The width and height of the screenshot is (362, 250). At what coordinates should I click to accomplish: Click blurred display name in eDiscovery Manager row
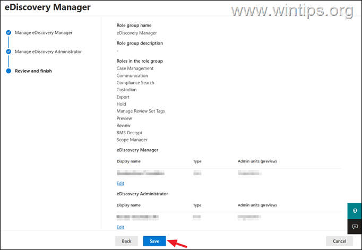point(141,173)
